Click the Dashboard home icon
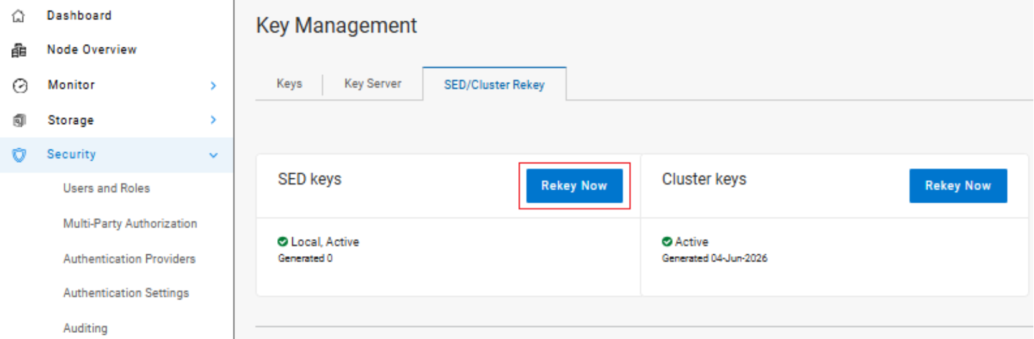 [19, 16]
